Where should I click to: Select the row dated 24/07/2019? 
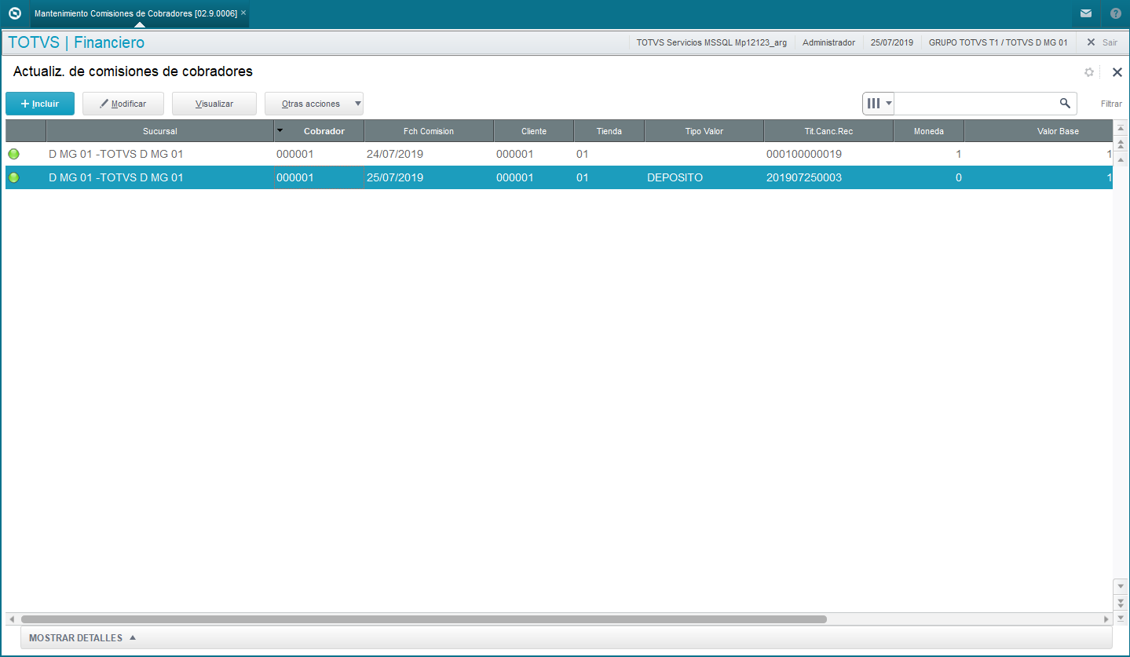point(559,154)
